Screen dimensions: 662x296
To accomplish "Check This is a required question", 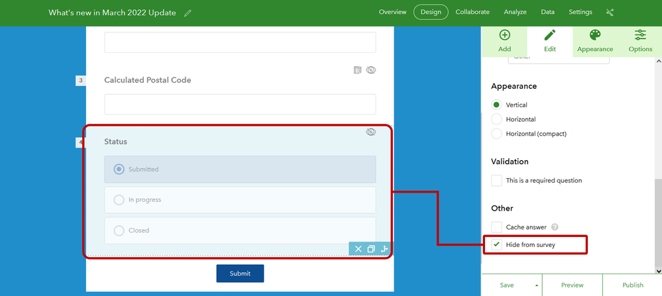I will point(497,181).
